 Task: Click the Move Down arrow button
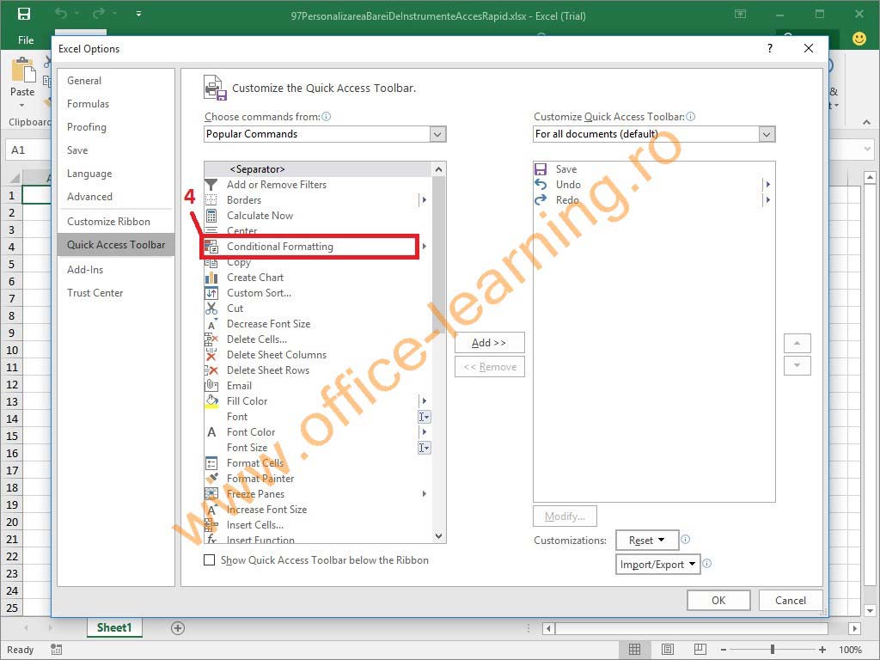(797, 365)
